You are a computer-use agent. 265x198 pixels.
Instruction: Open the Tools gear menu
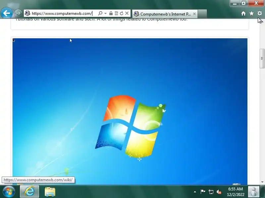coord(260,13)
